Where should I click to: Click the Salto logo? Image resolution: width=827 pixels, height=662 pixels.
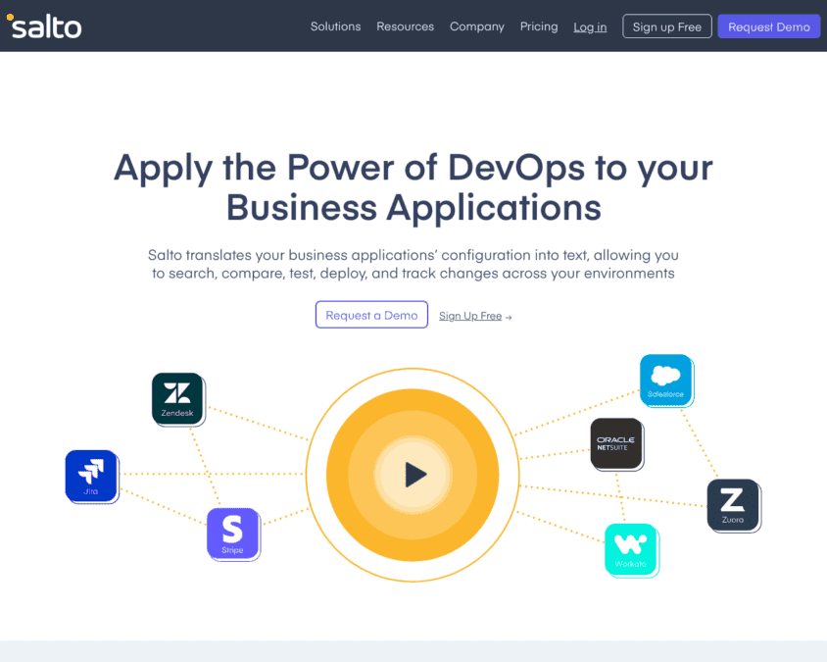tap(44, 25)
